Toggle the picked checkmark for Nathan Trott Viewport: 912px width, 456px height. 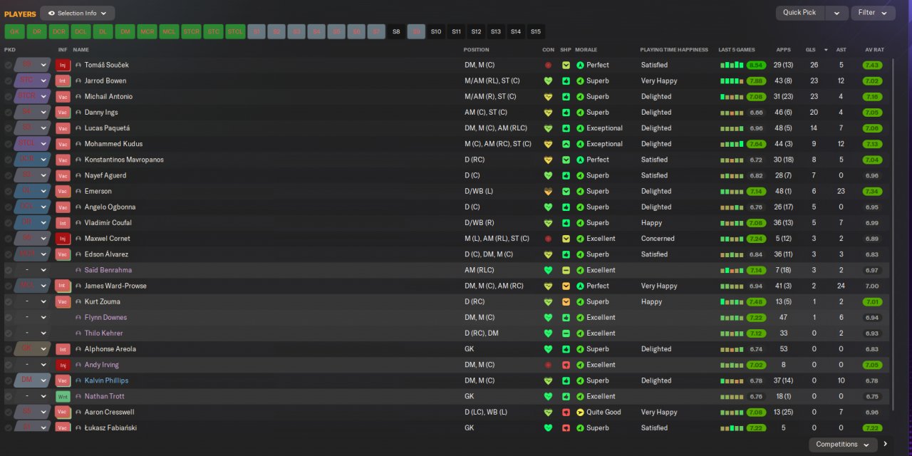click(x=9, y=396)
